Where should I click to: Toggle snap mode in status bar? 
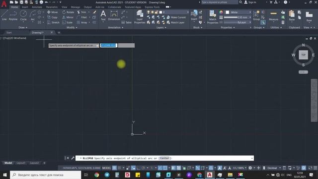[119, 168]
